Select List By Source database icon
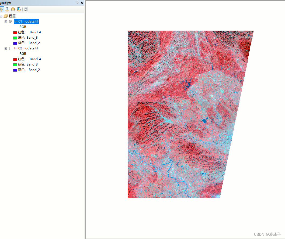Image resolution: width=285 pixels, height=239 pixels. point(7,9)
